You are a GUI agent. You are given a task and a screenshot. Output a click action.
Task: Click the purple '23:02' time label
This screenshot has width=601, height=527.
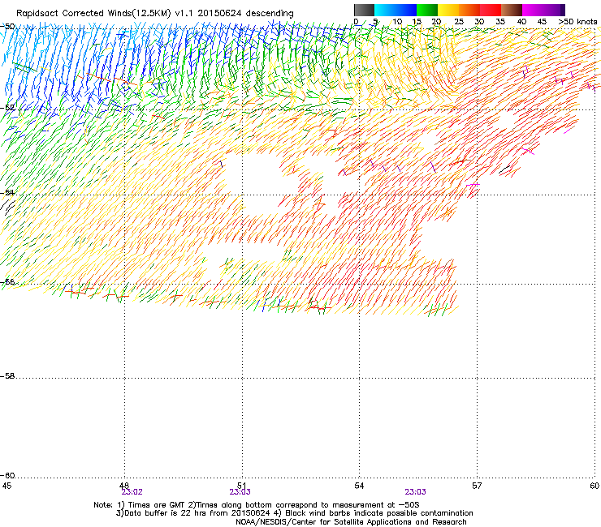(x=132, y=492)
